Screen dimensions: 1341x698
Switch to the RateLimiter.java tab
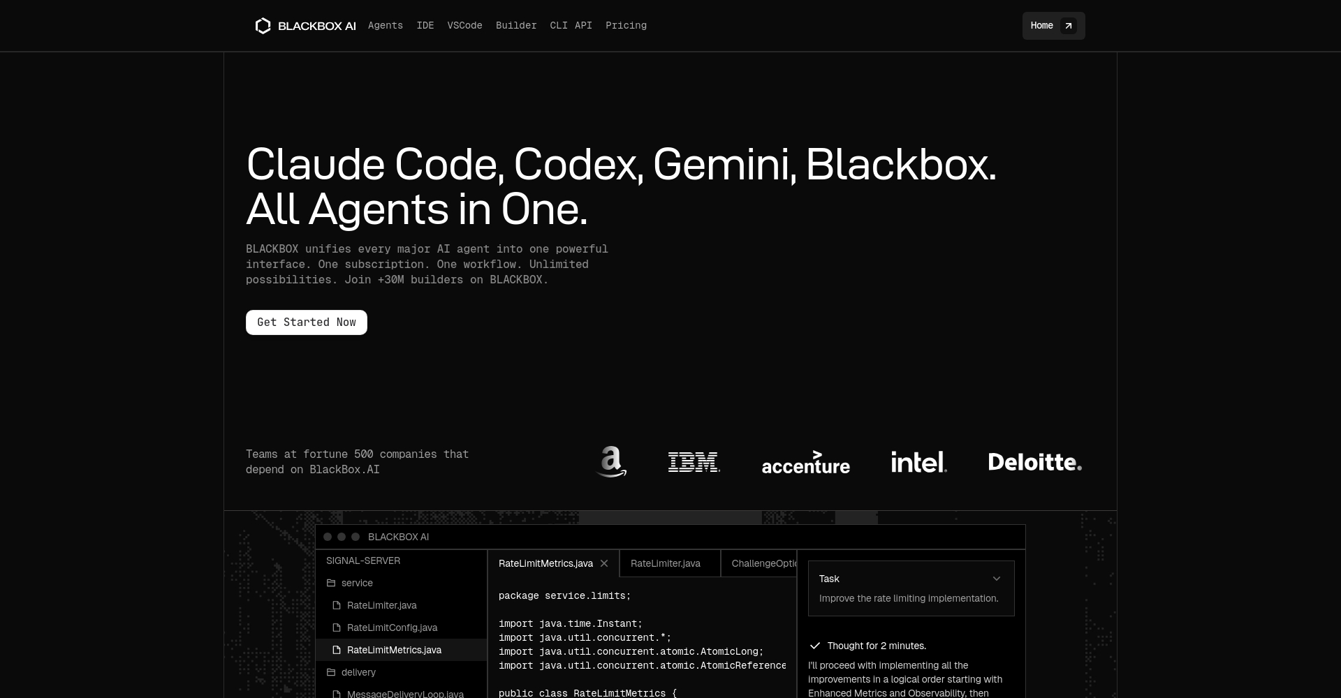(x=665, y=563)
